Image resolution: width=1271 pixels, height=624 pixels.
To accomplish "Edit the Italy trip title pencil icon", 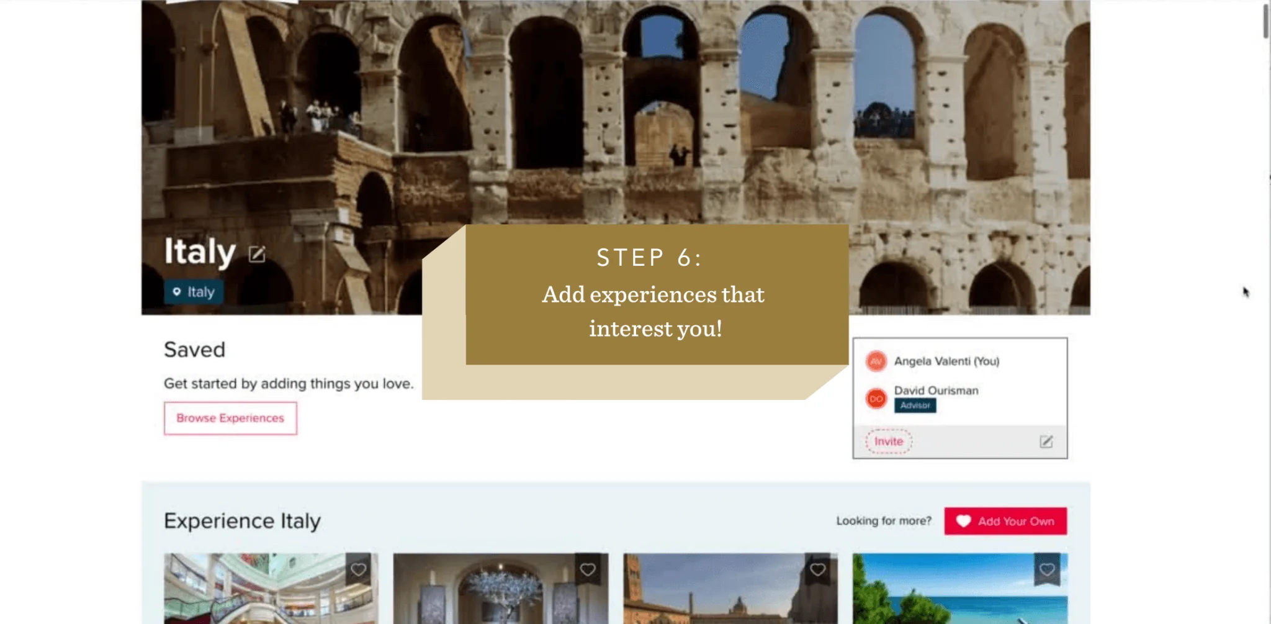I will (x=257, y=254).
